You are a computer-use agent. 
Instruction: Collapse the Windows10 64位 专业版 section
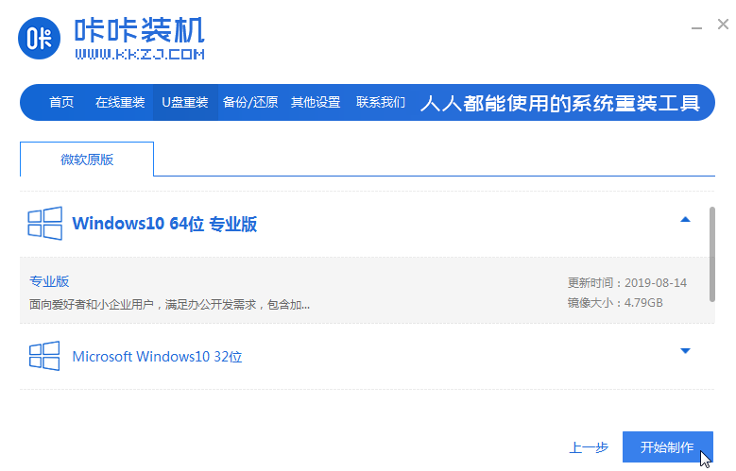[686, 219]
